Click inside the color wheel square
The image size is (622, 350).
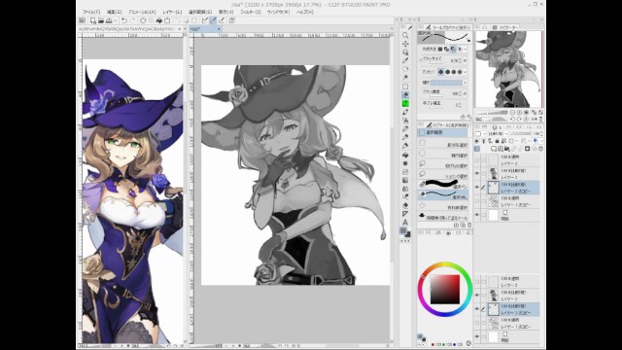pos(445,290)
